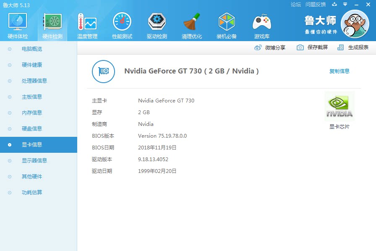Viewport: 376px width, 251px height.
Task: Click 生成报表 generate report button
Action: tap(353, 47)
